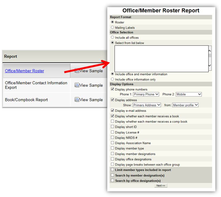Image resolution: width=221 pixels, height=197 pixels.
Task: Uncheck Display e-mail address
Action: 112,110
